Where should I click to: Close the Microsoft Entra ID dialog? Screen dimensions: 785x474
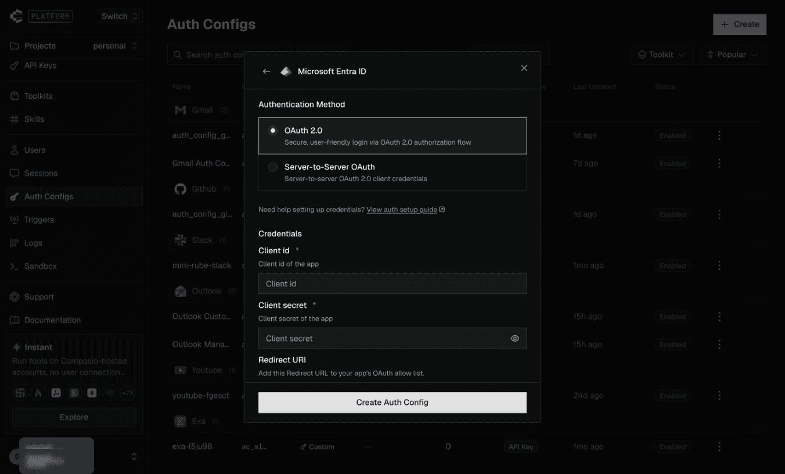(x=524, y=68)
